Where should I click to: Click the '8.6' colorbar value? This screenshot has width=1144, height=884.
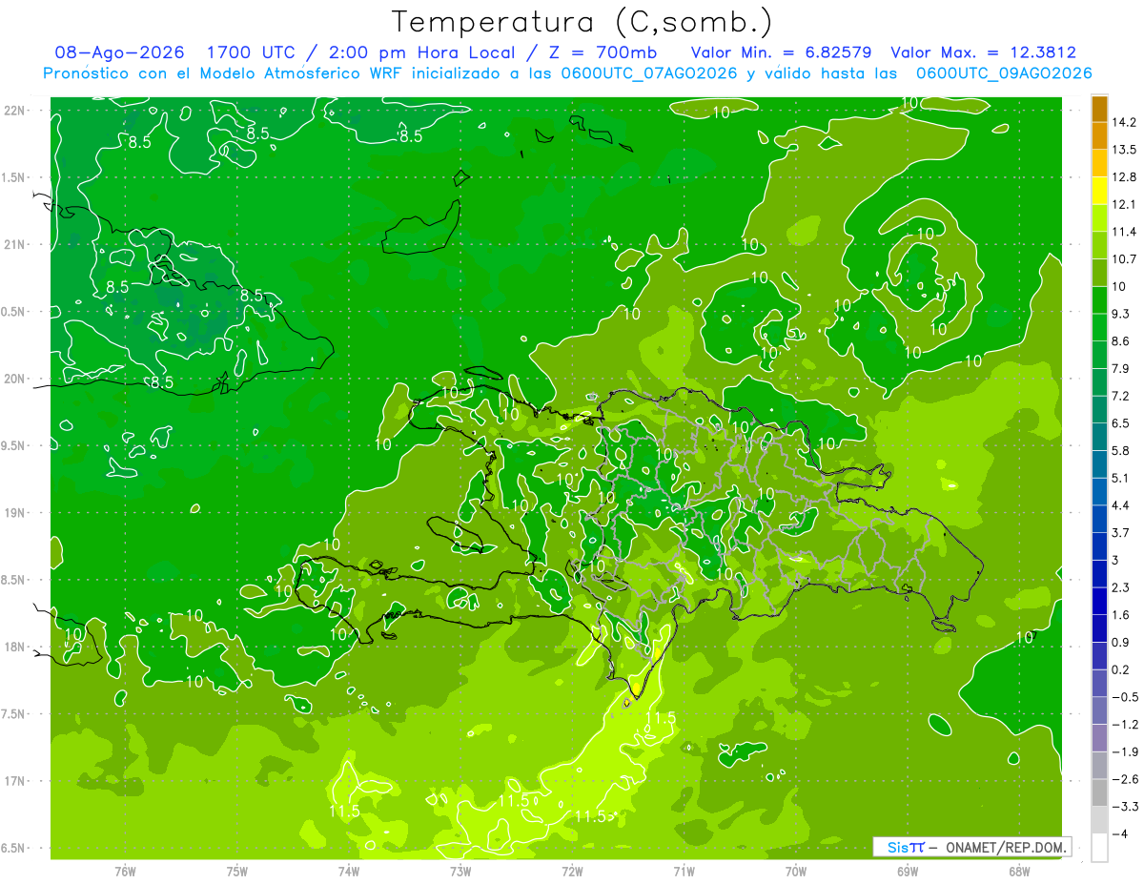click(1123, 341)
